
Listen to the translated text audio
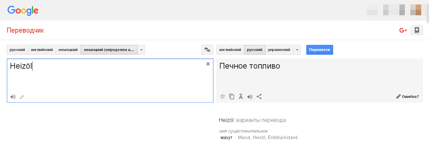click(250, 96)
